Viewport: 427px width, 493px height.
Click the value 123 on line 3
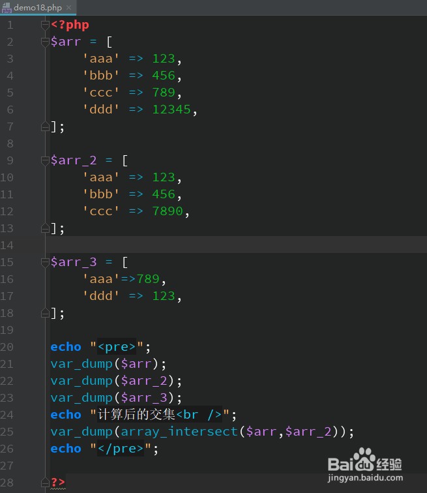[x=164, y=59]
